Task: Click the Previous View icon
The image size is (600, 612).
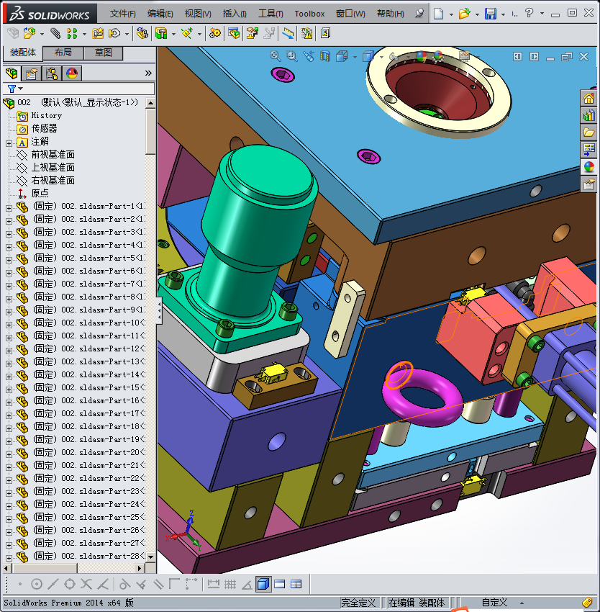Action: [x=309, y=56]
